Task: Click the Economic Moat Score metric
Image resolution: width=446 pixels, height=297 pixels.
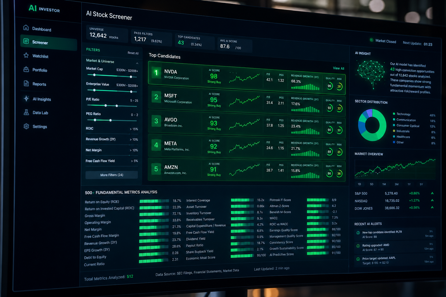Action: pyautogui.click(x=201, y=258)
